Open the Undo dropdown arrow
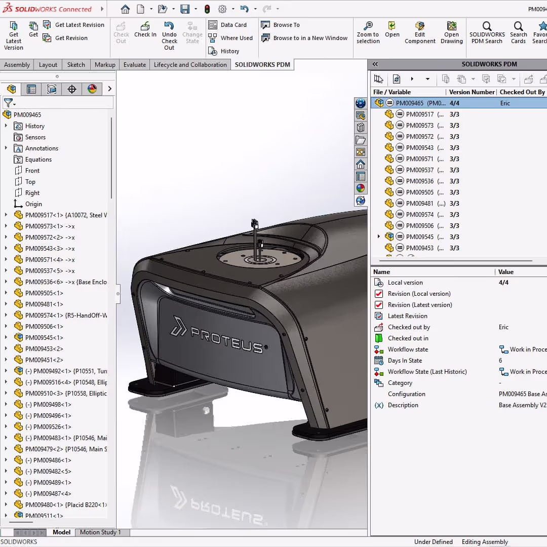The width and height of the screenshot is (547, 547). tap(255, 9)
